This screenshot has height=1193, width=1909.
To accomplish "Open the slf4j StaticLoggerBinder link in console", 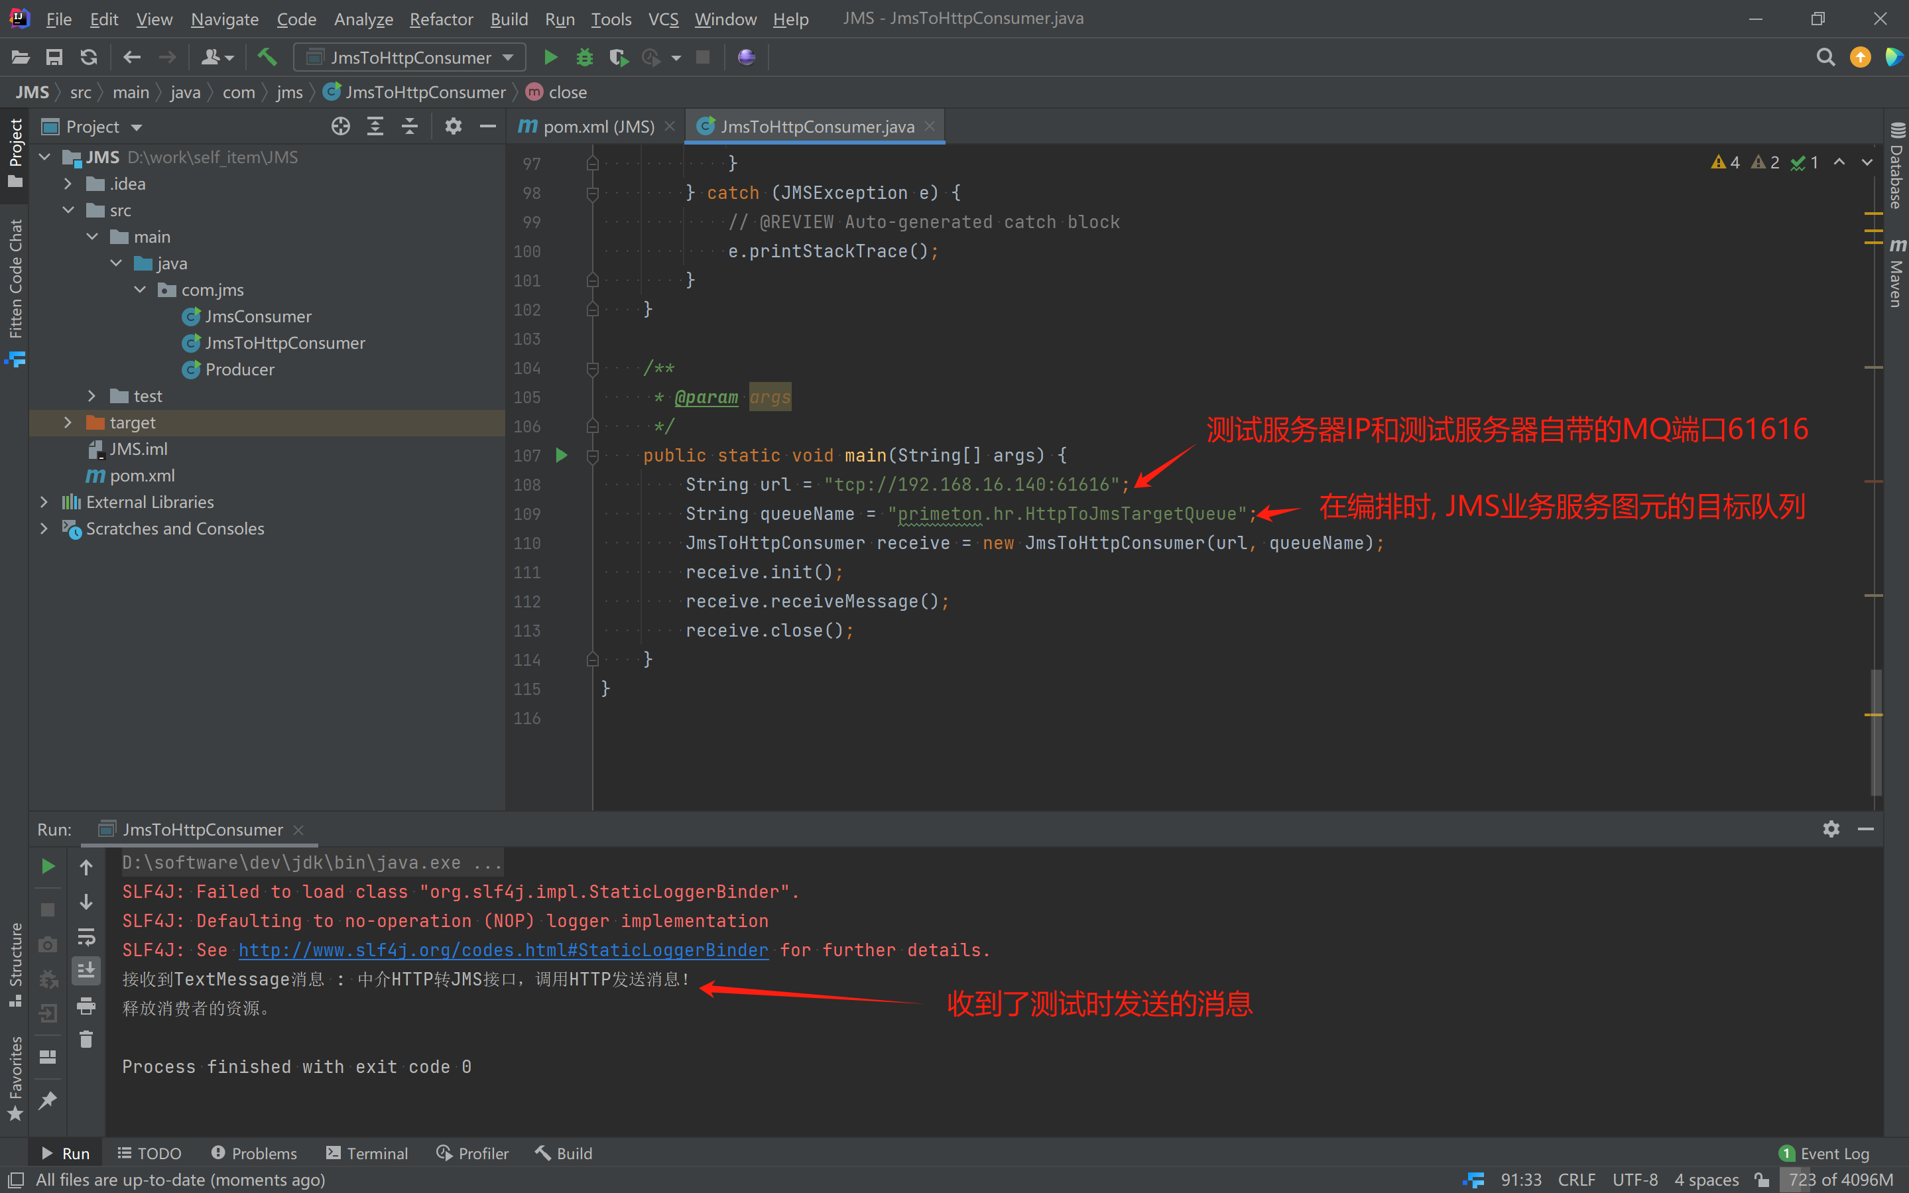I will (503, 950).
